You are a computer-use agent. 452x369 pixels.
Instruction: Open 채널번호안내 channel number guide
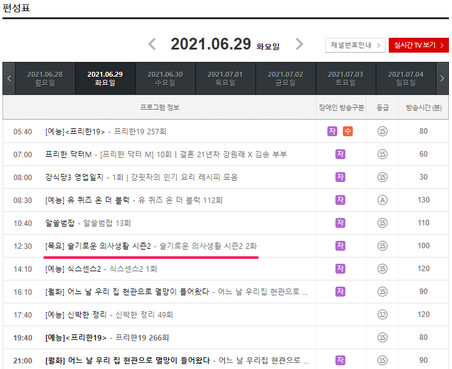click(x=355, y=45)
